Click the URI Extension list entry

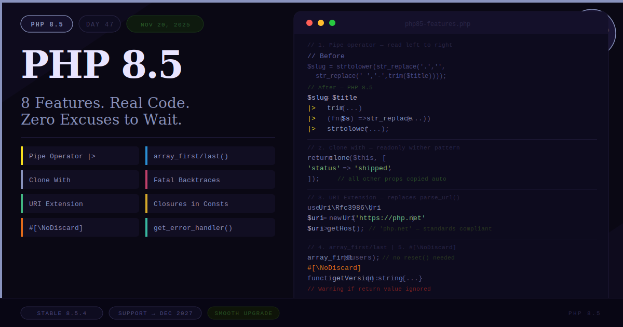click(x=80, y=203)
